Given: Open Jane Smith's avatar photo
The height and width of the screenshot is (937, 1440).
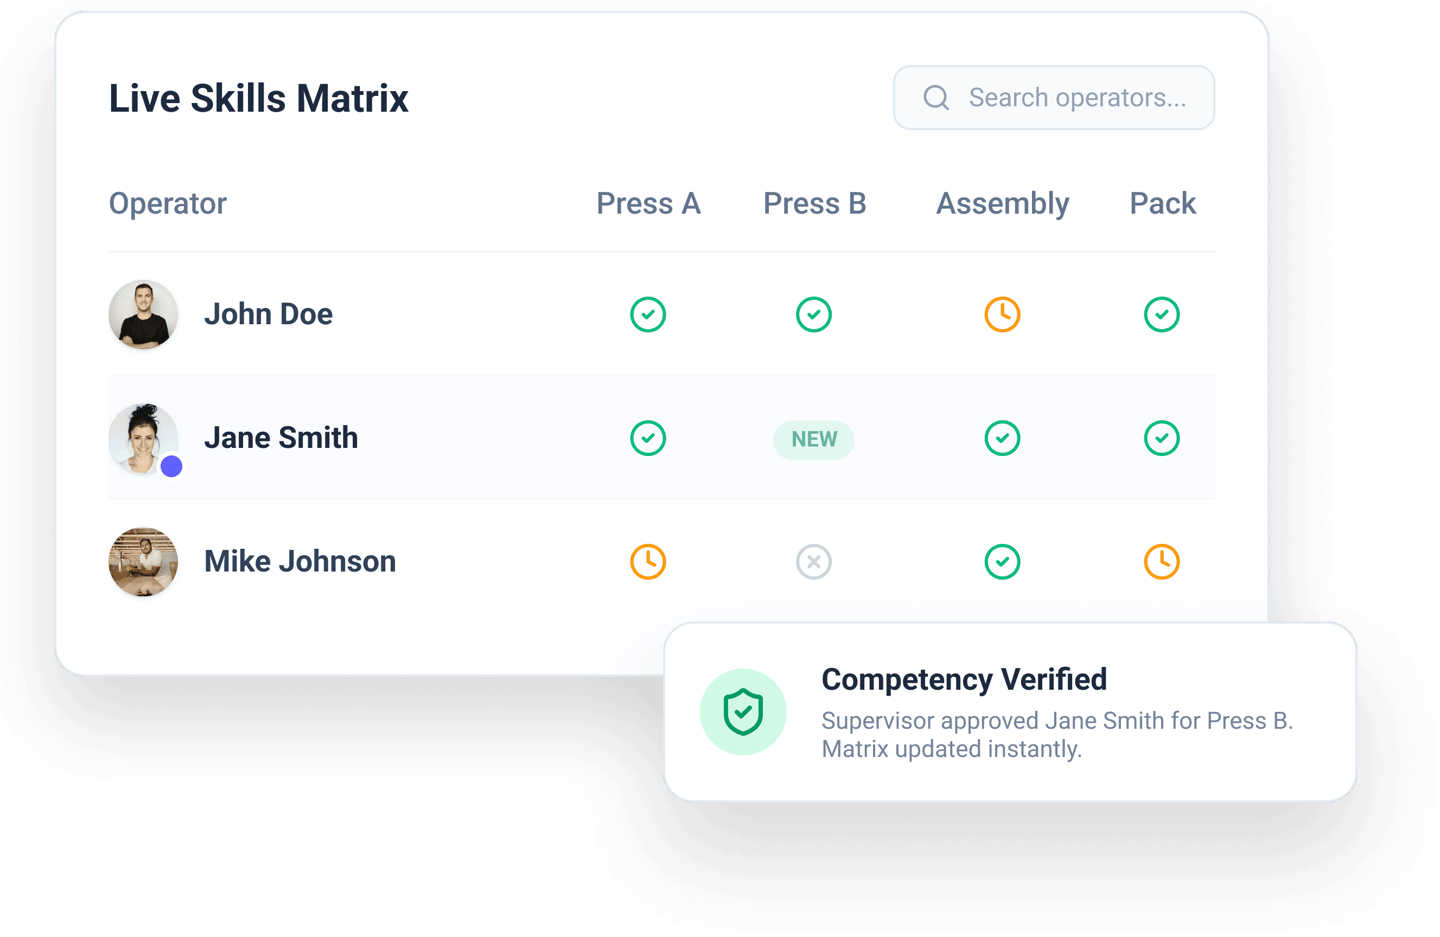Looking at the screenshot, I should click(x=143, y=438).
